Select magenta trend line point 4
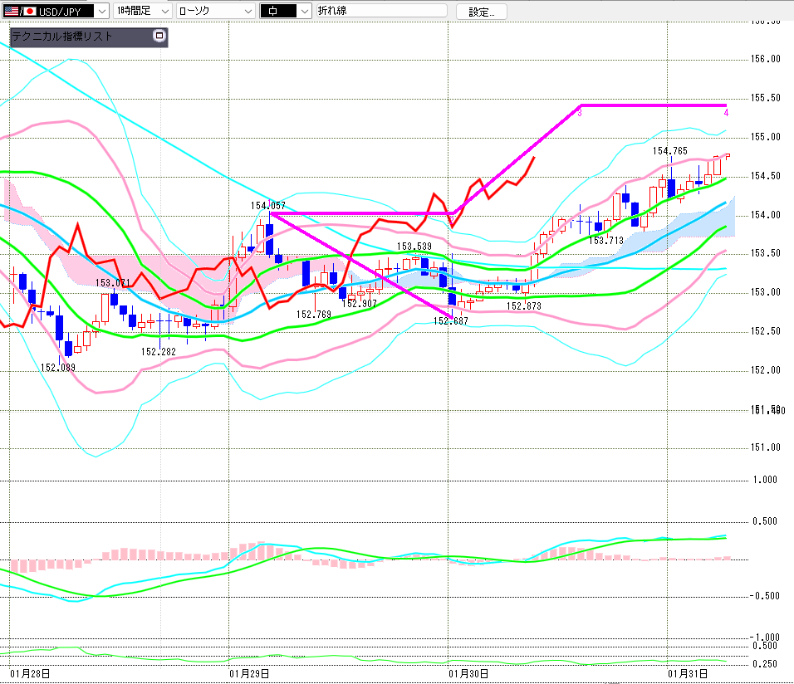 coord(726,111)
